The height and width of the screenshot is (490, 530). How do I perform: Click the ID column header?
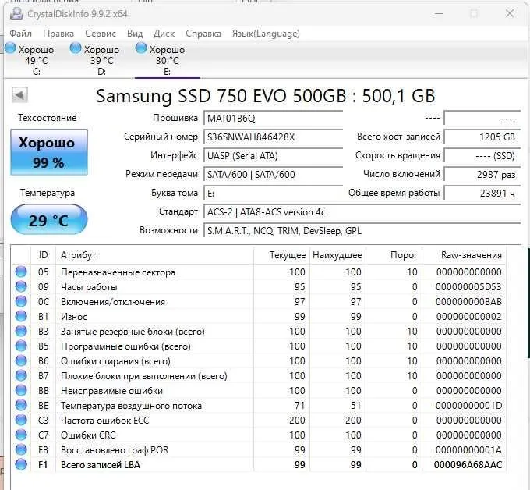[x=44, y=255]
